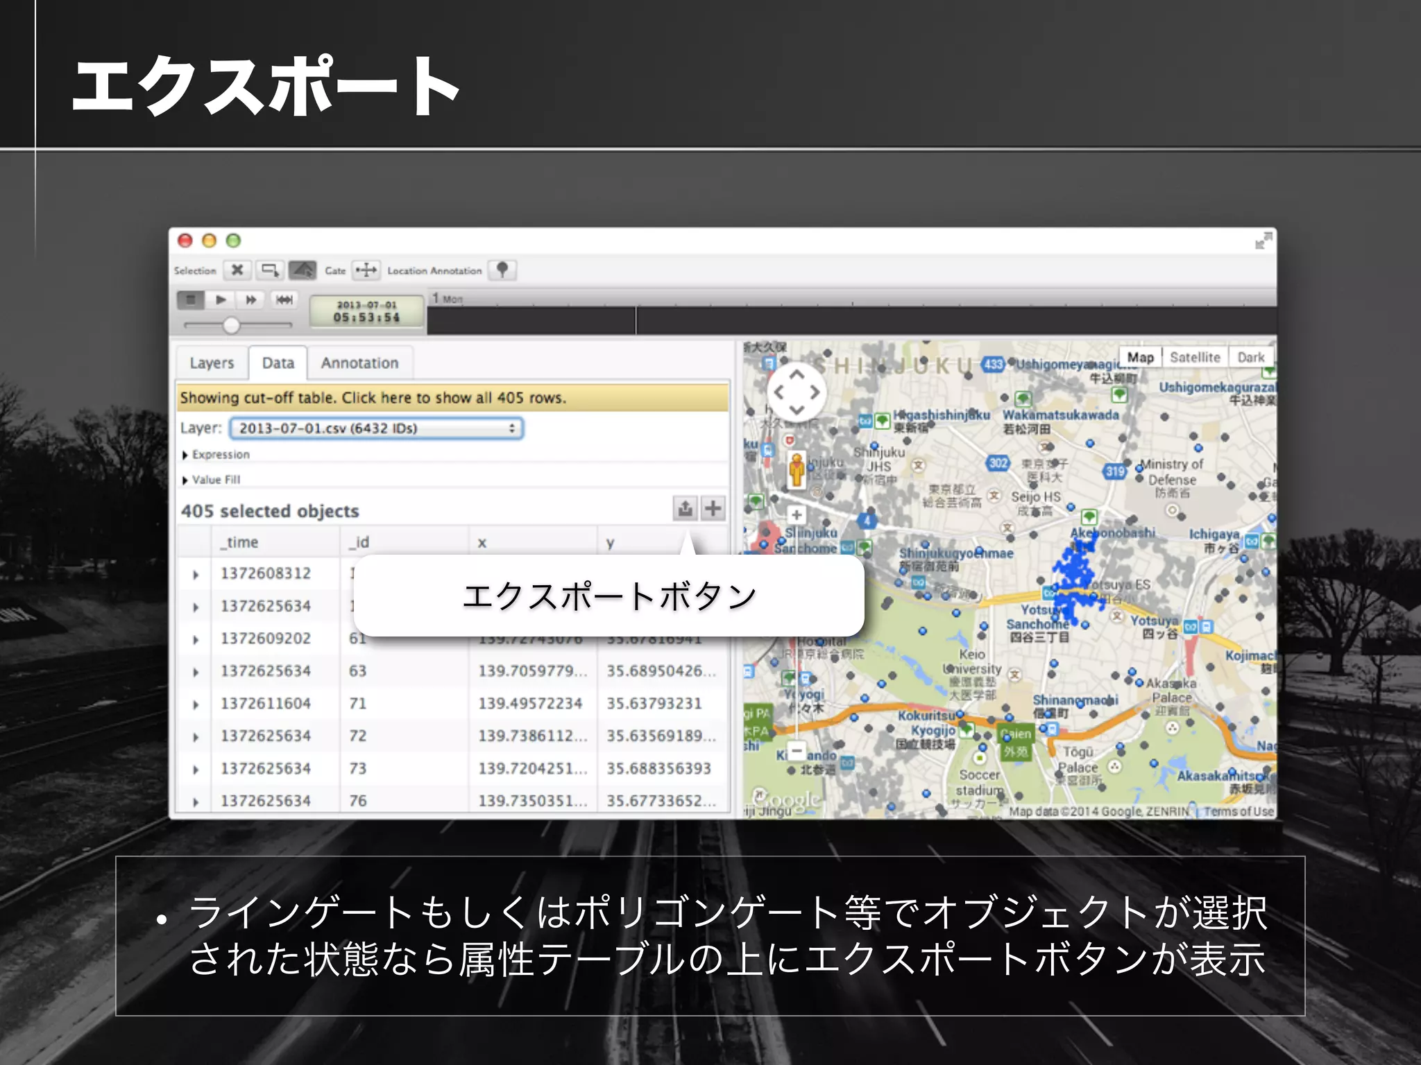The image size is (1421, 1065).
Task: Switch map to Dark style
Action: (1250, 357)
